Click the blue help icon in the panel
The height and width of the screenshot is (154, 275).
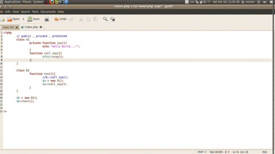[66, 2]
